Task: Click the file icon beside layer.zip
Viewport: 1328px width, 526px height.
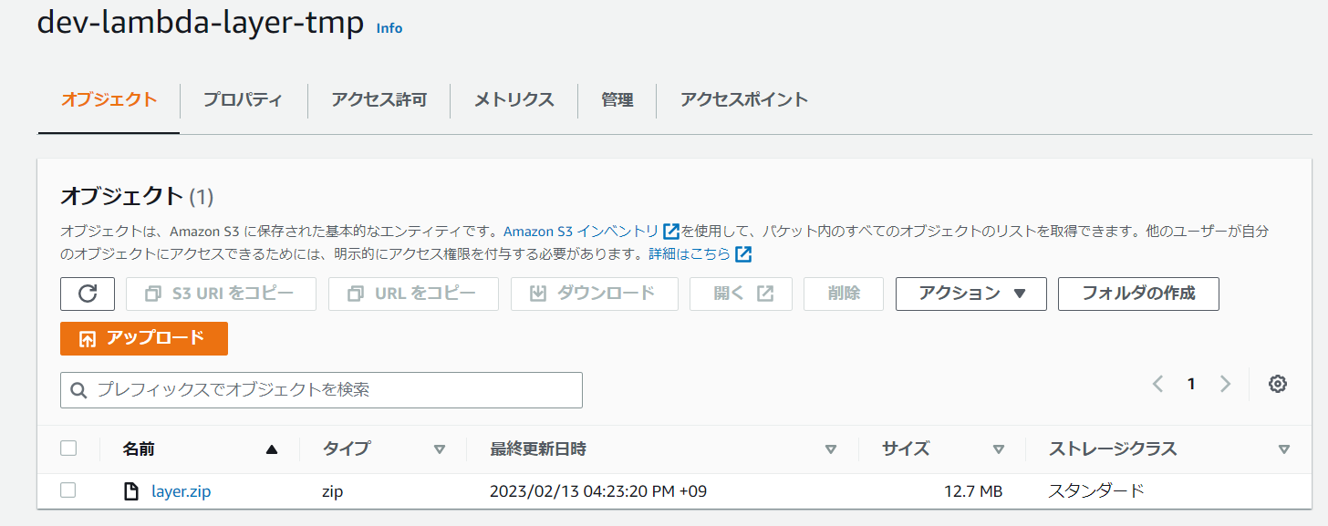Action: [x=132, y=491]
